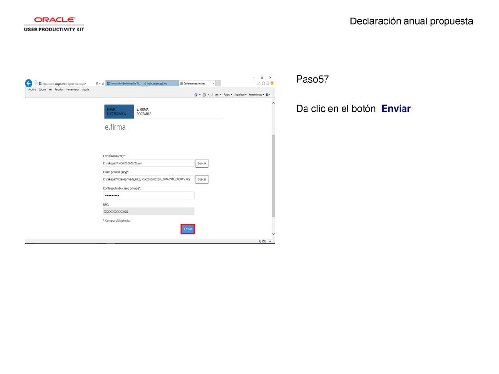Click the refresh icon in address bar
The image size is (499, 374).
(x=103, y=84)
